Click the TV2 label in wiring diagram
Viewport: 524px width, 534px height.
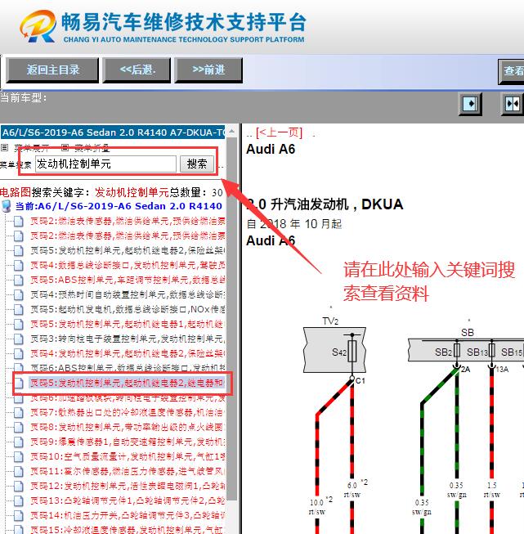(x=330, y=321)
